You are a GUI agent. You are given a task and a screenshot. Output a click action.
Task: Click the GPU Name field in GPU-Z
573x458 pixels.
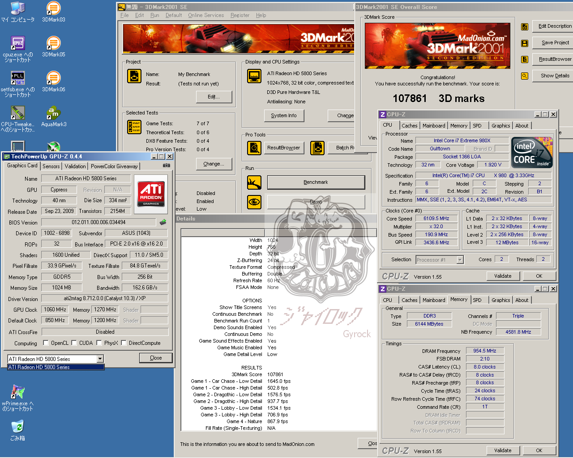[86, 178]
